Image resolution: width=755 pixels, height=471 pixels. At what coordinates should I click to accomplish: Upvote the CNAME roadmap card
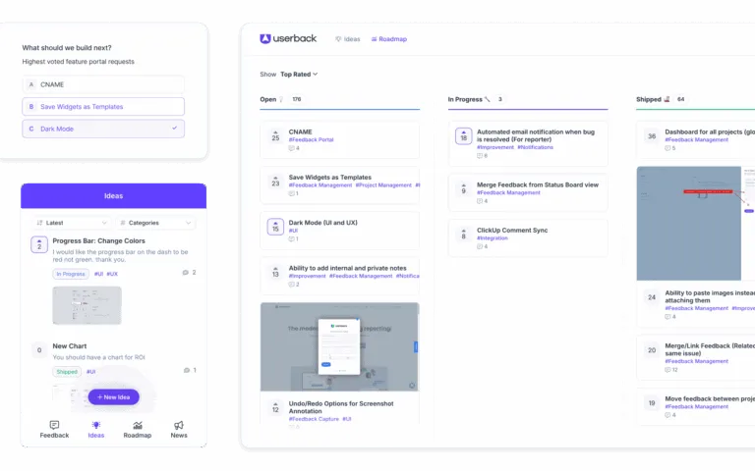275,136
